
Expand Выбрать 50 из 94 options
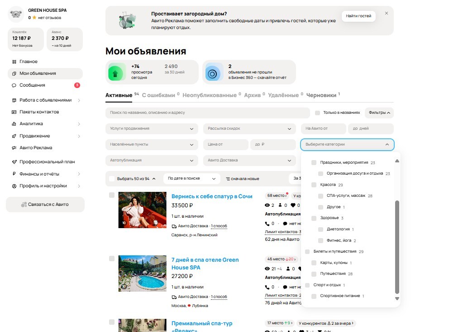(154, 179)
